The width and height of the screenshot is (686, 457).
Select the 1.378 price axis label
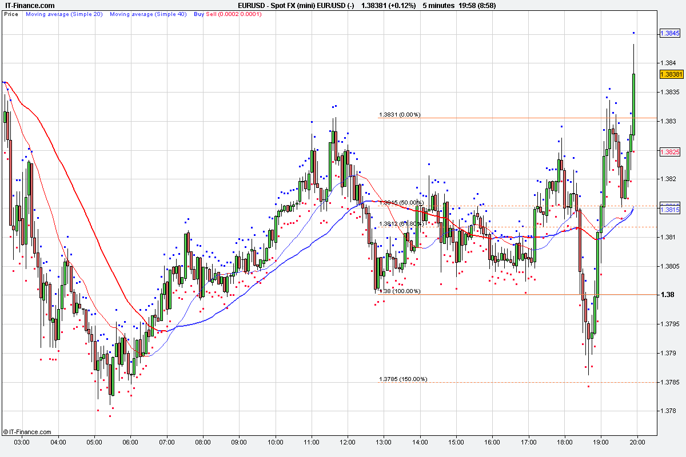click(668, 411)
